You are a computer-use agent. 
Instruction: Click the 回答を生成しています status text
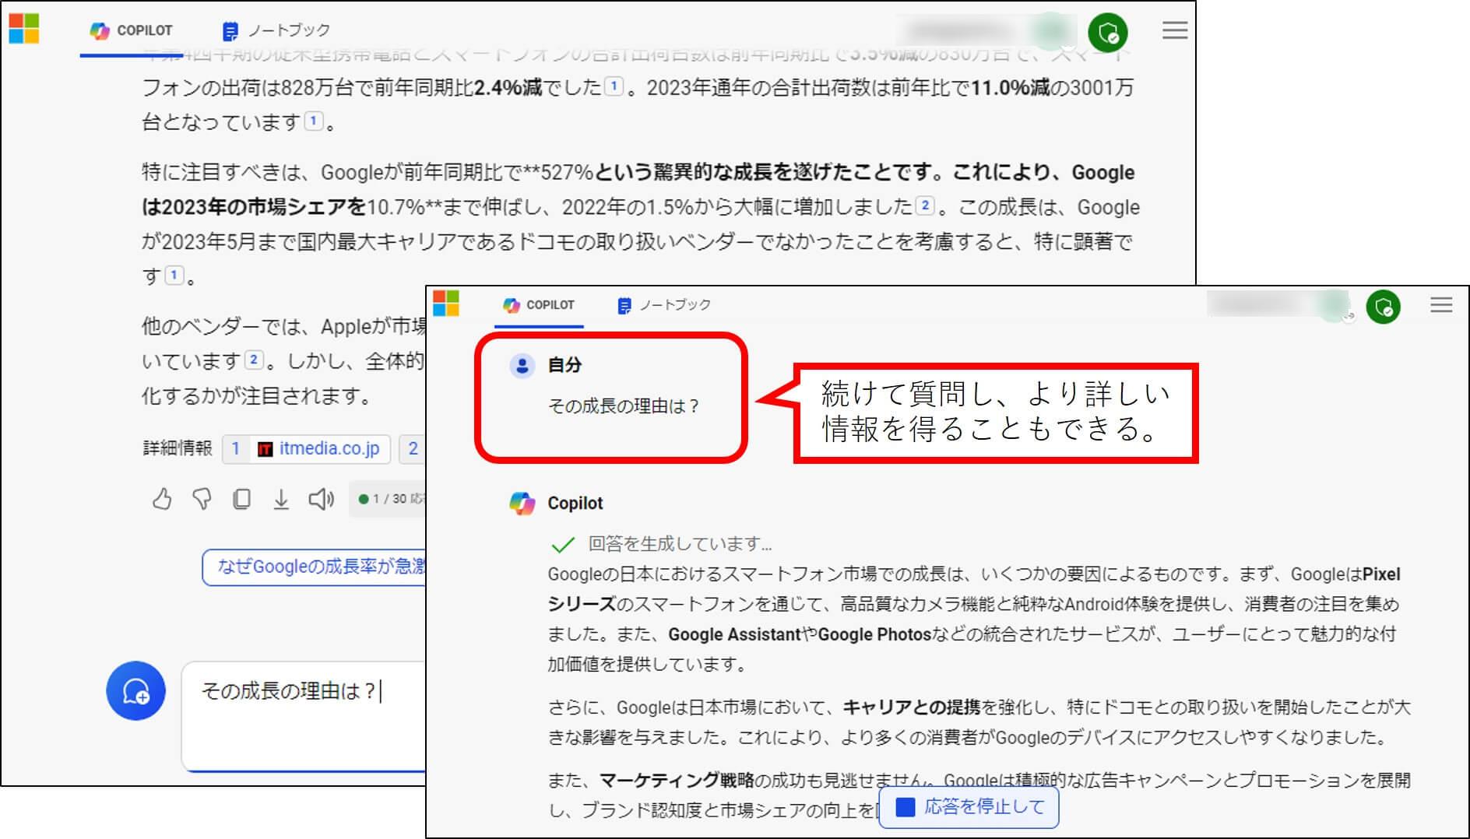point(680,544)
